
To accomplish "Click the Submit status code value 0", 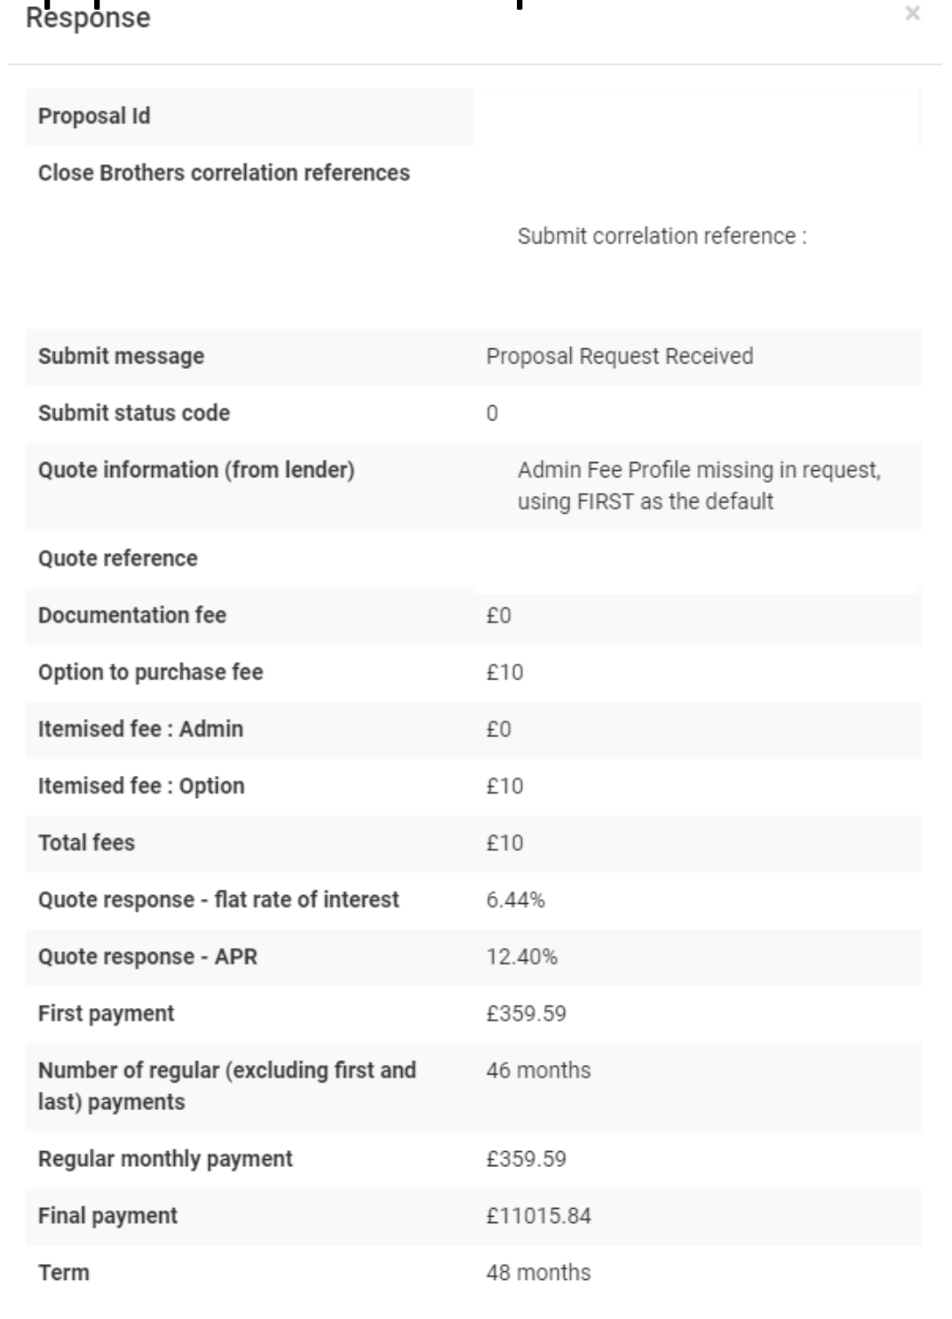I will click(492, 413).
